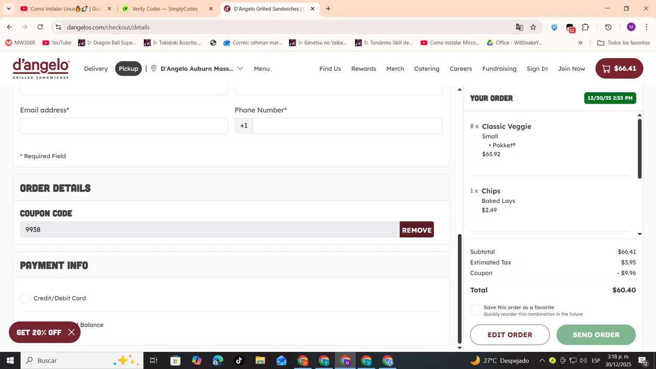Bookmark this page with the star
The height and width of the screenshot is (369, 656).
tap(533, 27)
